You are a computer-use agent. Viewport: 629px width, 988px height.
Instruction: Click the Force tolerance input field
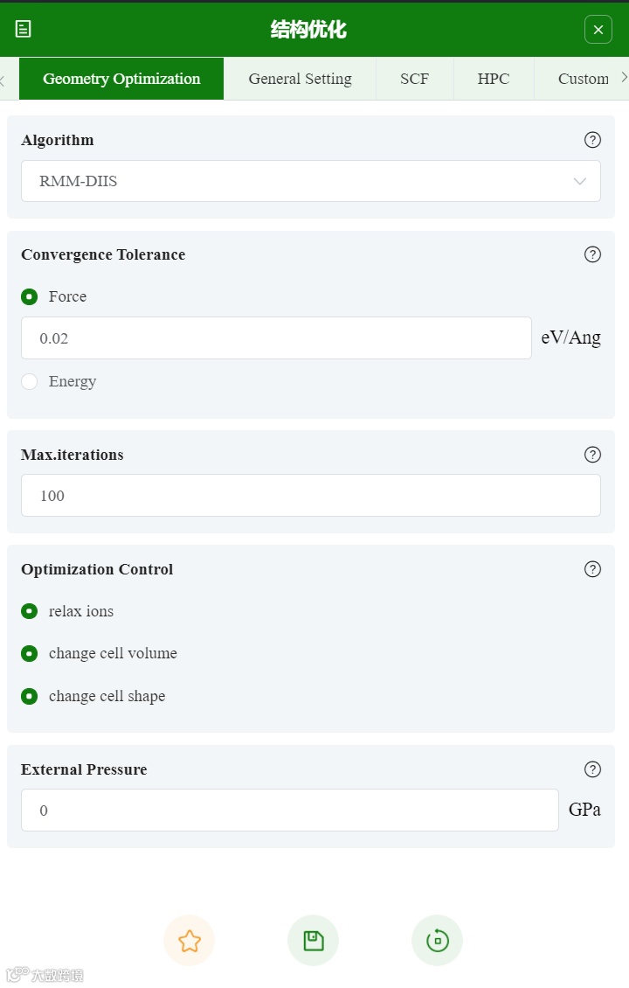pos(276,337)
